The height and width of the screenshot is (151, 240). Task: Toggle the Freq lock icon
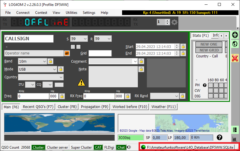coord(62,96)
